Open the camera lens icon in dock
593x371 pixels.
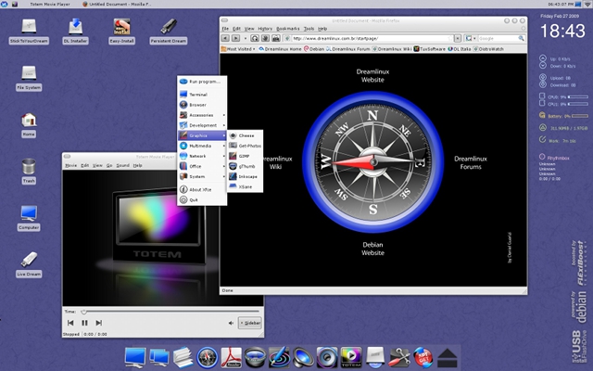(256, 357)
